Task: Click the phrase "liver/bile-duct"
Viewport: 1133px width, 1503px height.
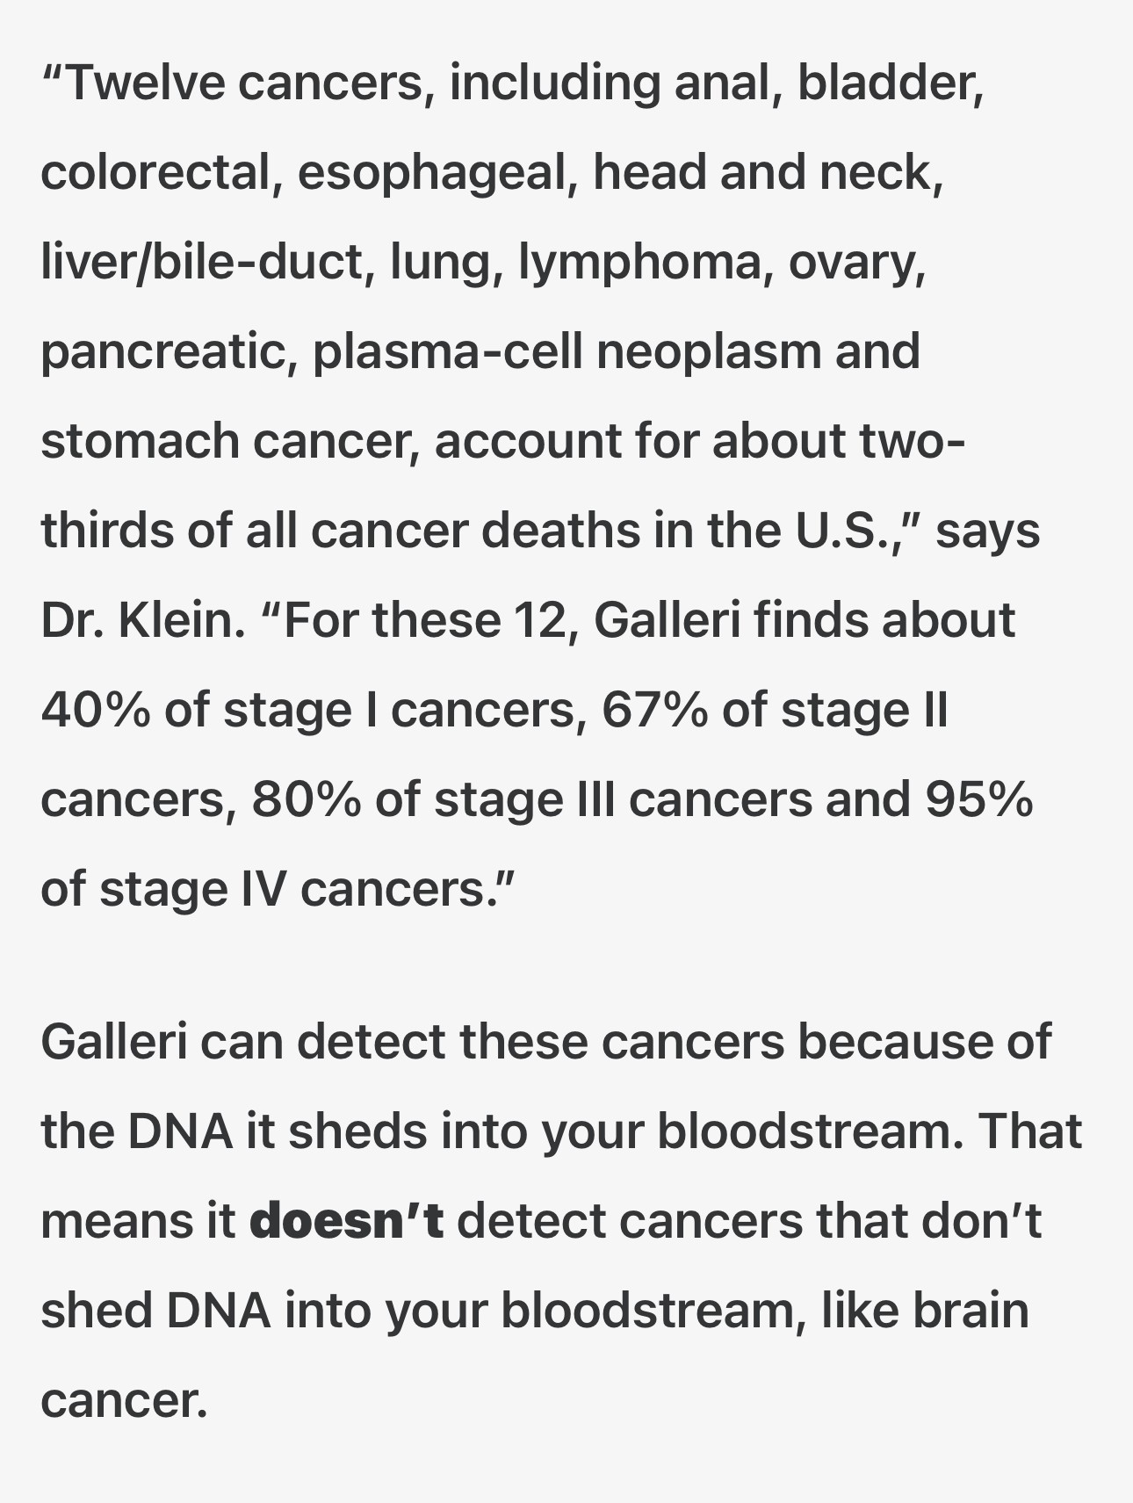Action: coord(202,262)
